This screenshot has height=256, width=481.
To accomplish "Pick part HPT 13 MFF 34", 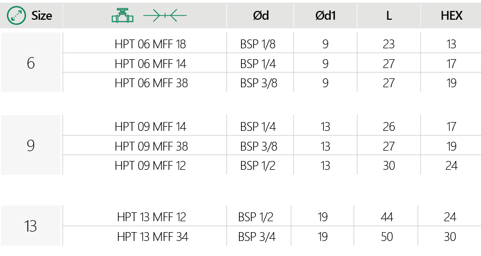I will (x=152, y=237).
